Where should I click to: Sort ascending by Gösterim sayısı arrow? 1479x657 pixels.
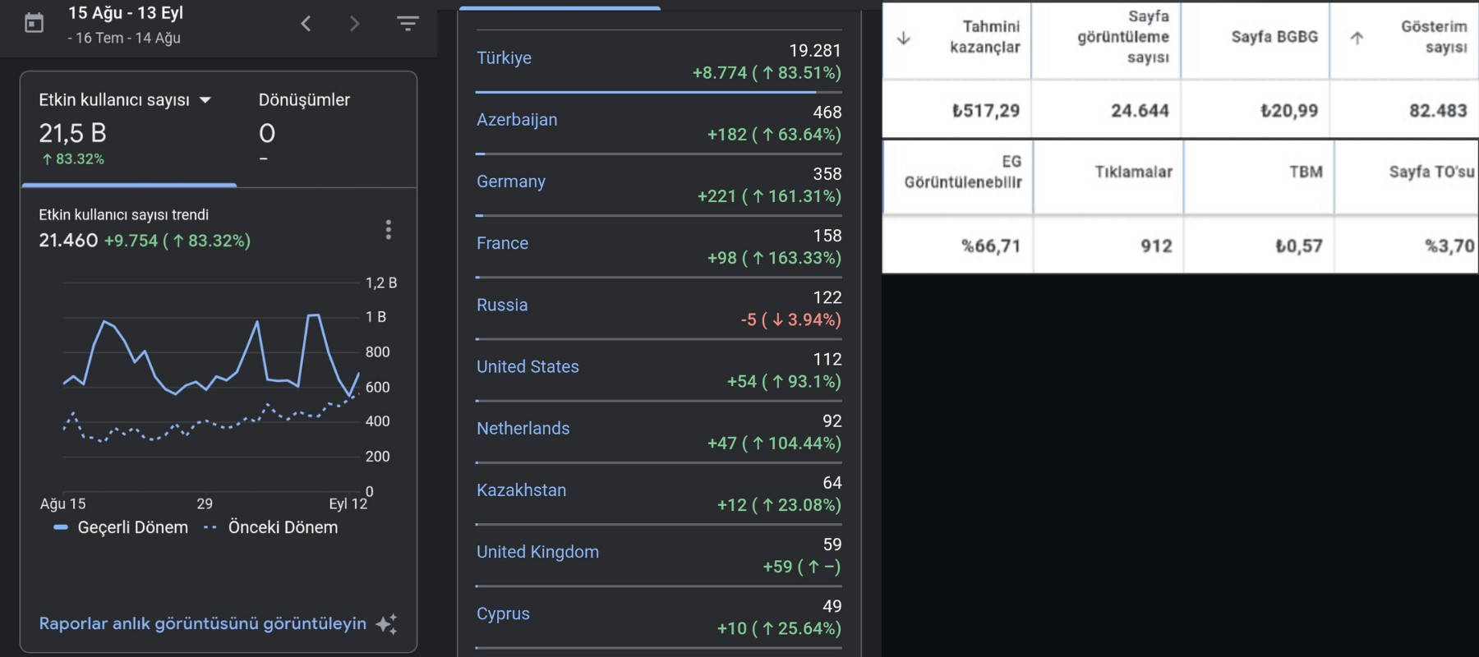pos(1357,38)
